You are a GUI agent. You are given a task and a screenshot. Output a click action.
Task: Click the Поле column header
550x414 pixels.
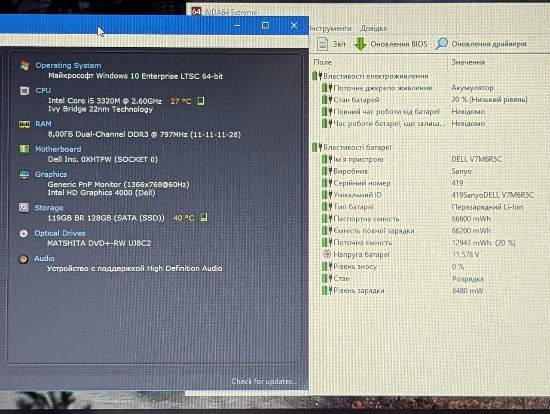coord(323,62)
